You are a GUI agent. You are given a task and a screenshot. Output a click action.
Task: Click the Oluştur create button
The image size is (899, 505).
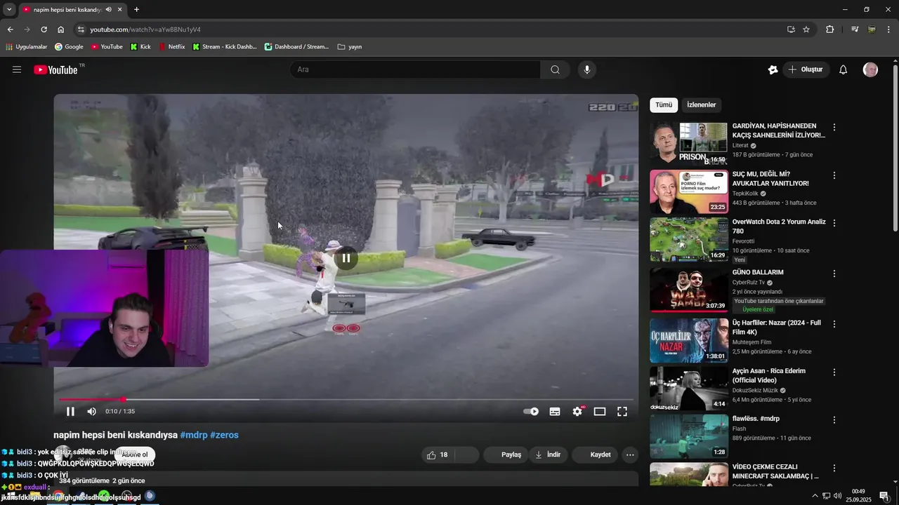click(x=806, y=69)
